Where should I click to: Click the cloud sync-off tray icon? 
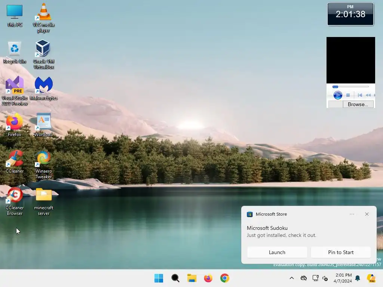click(304, 278)
